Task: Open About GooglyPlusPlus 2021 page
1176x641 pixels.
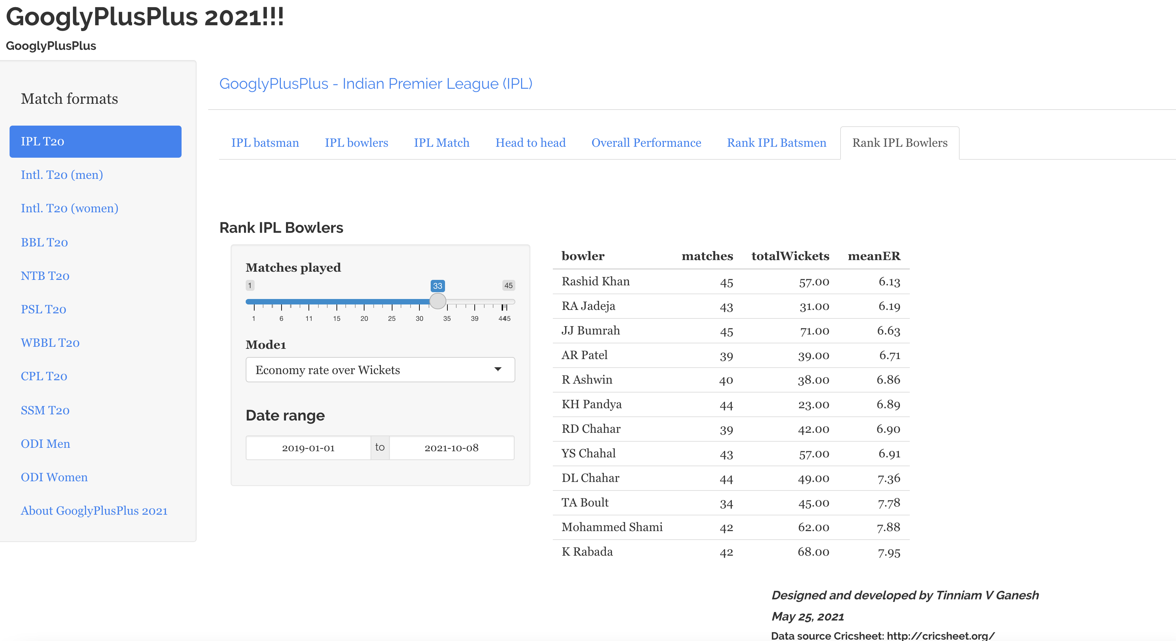Action: click(x=94, y=510)
